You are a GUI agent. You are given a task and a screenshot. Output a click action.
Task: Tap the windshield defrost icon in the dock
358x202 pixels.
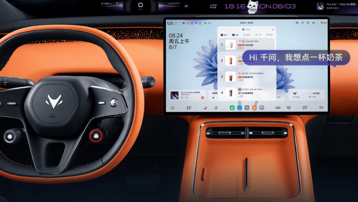tap(289, 108)
